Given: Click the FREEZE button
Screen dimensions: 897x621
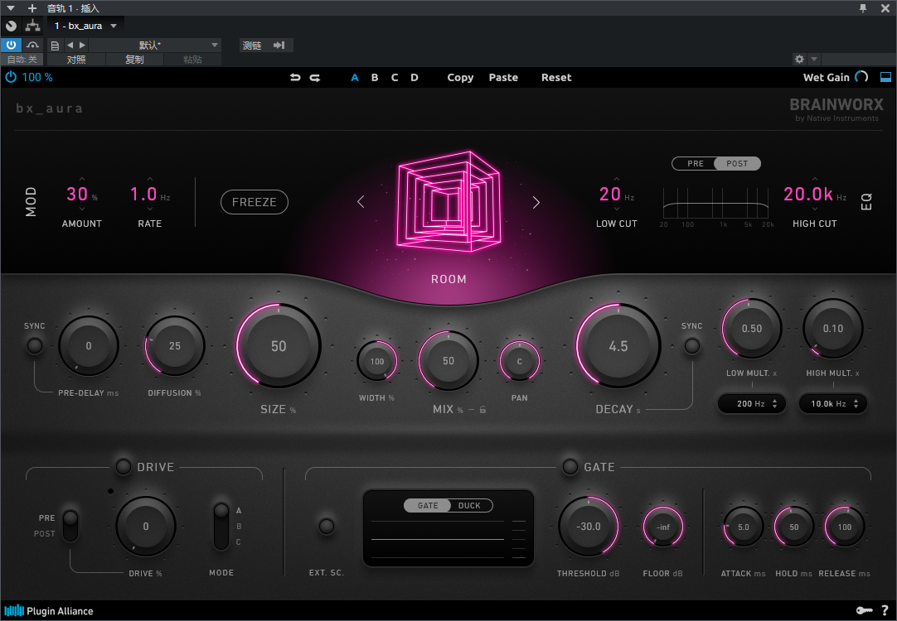Looking at the screenshot, I should pyautogui.click(x=254, y=202).
